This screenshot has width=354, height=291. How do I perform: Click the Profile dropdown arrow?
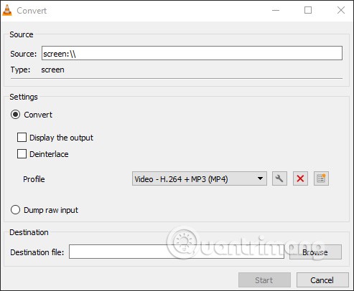[x=260, y=178]
